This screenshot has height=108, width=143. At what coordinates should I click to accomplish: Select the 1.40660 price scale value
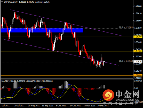[x=138, y=6]
